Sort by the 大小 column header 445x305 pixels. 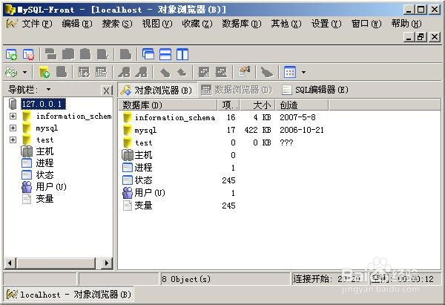pyautogui.click(x=257, y=105)
